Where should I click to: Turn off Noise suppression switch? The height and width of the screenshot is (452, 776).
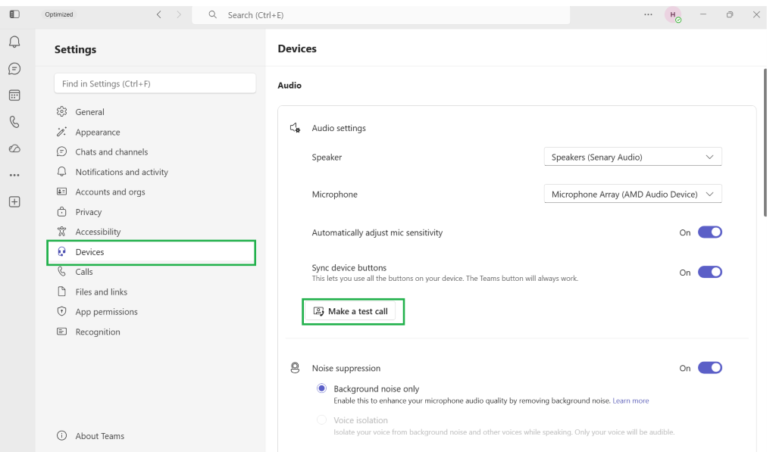tap(710, 368)
